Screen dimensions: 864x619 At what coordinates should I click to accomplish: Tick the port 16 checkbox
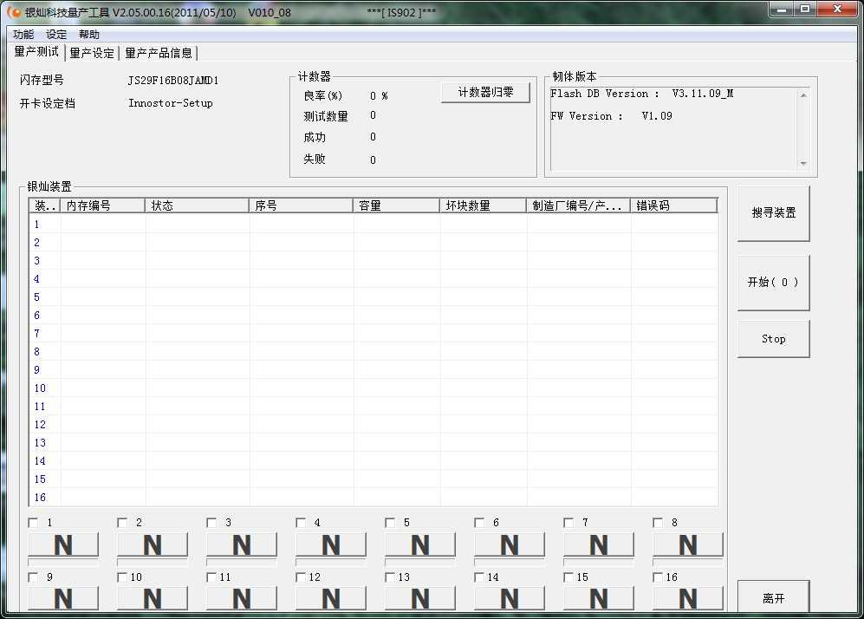point(658,577)
